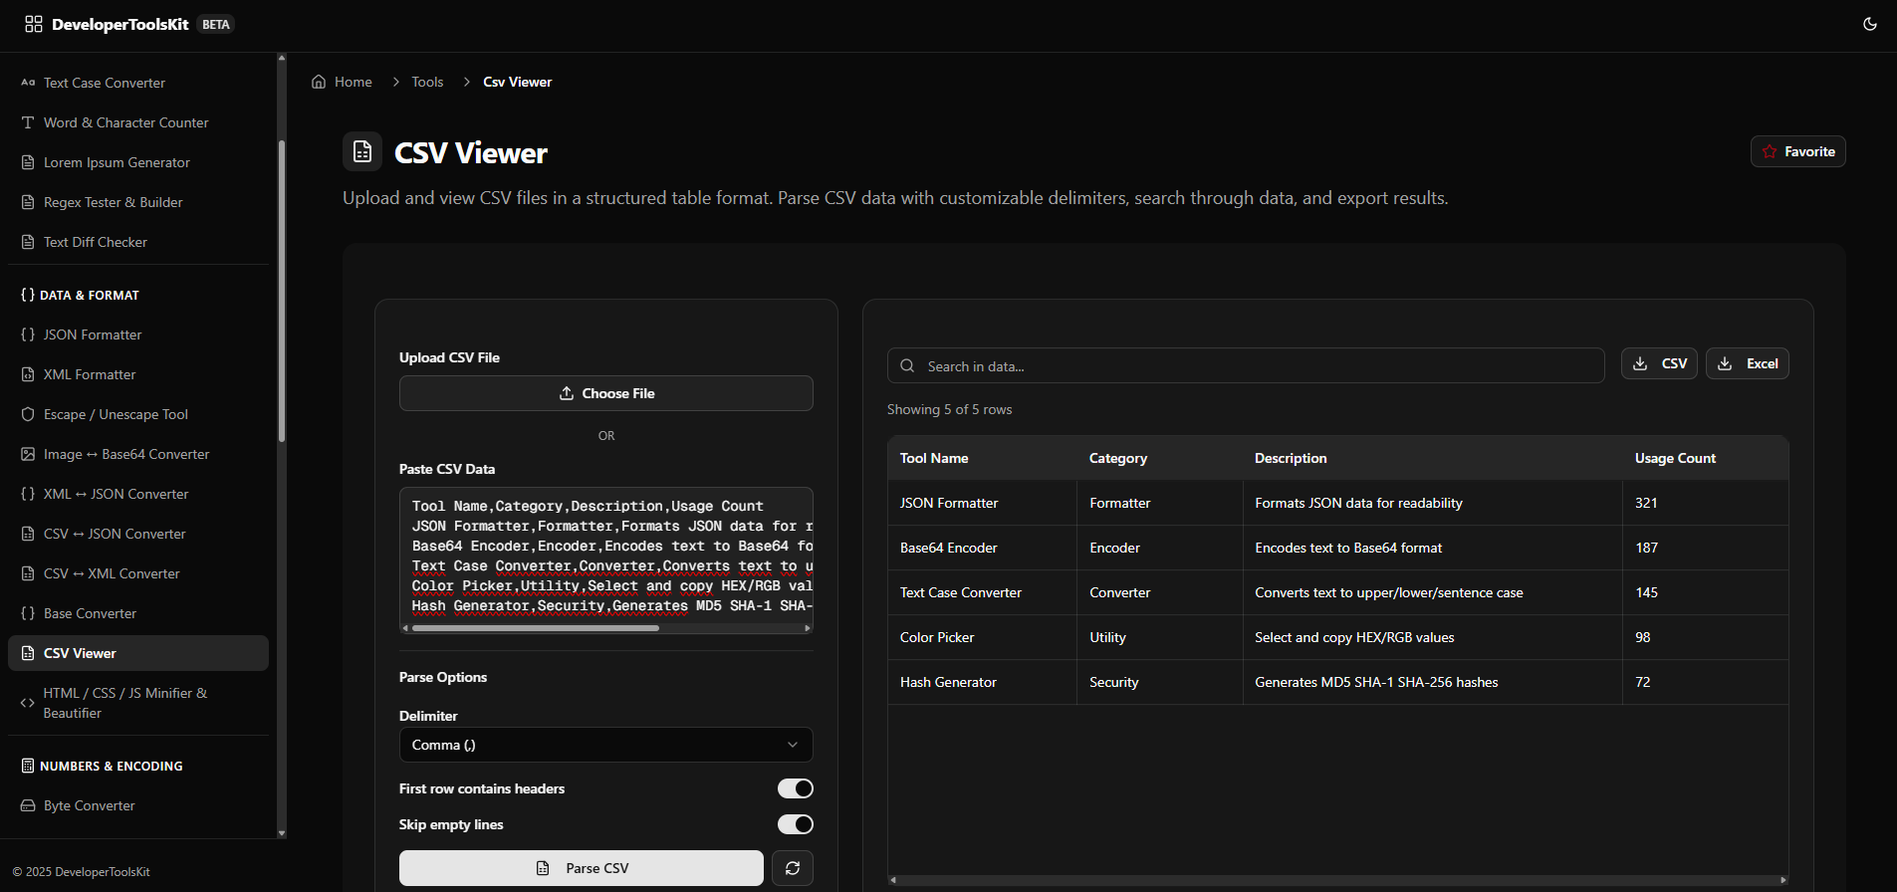Viewport: 1897px width, 892px height.
Task: Click the DeveloperToolsKit grid logo icon
Action: (x=34, y=24)
